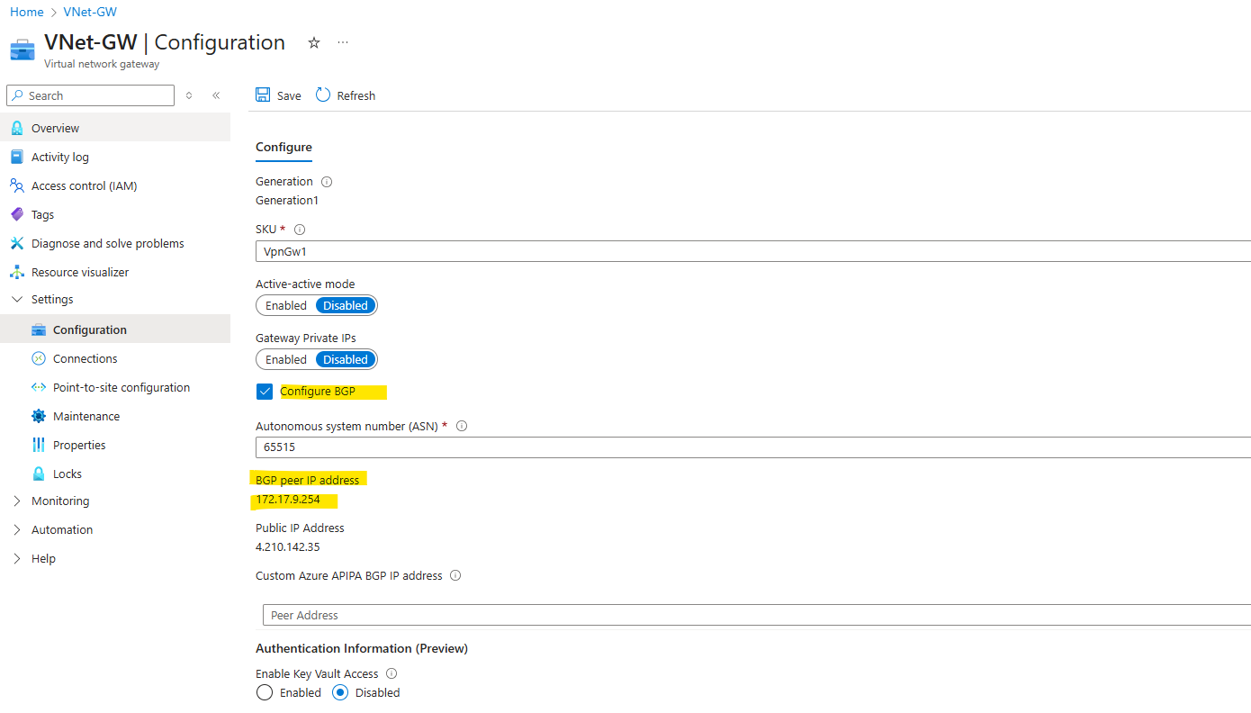Click info icon beside Custom Azure APIPA BGP
1251x713 pixels.
455,575
